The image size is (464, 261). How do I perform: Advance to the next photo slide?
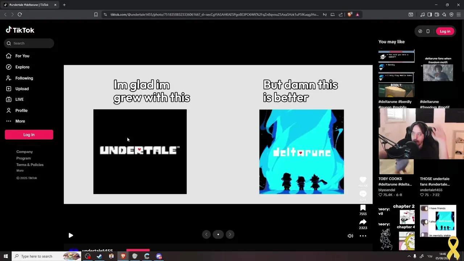(x=230, y=235)
